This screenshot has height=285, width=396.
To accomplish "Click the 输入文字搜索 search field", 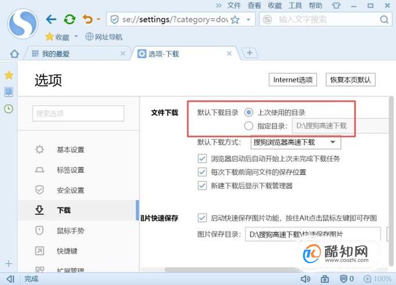I will click(x=326, y=19).
